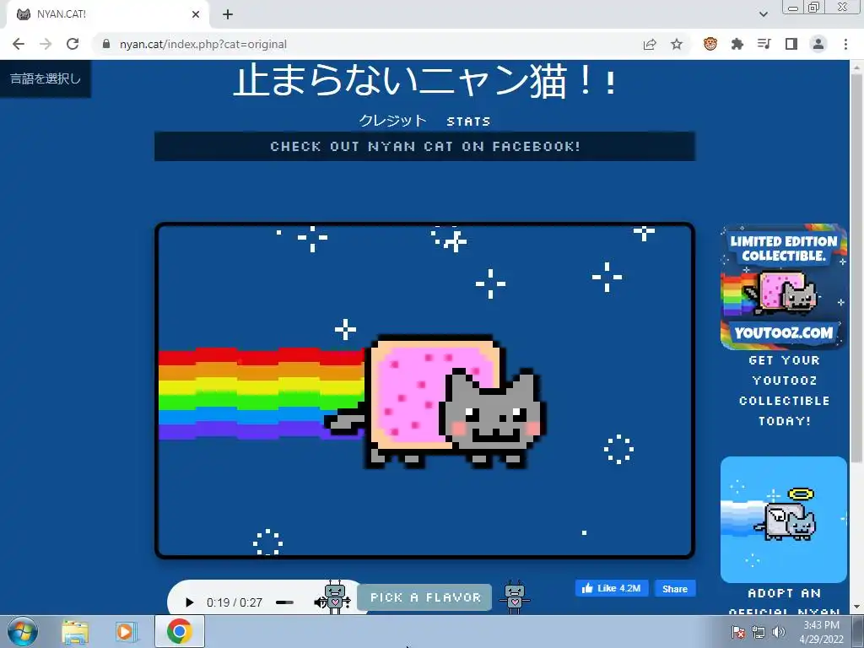Click the Nyan Cat animation
Screen dimensions: 864x648
(x=425, y=391)
